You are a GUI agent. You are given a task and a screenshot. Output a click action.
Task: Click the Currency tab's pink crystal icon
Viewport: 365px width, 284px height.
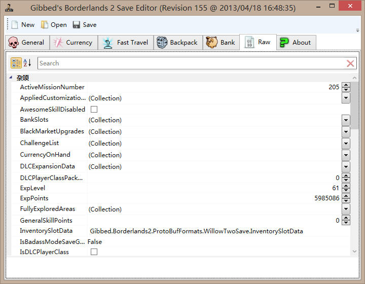coord(58,43)
